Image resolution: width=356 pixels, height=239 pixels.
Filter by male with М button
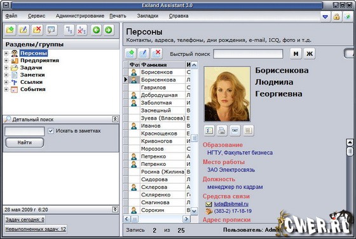(296, 54)
